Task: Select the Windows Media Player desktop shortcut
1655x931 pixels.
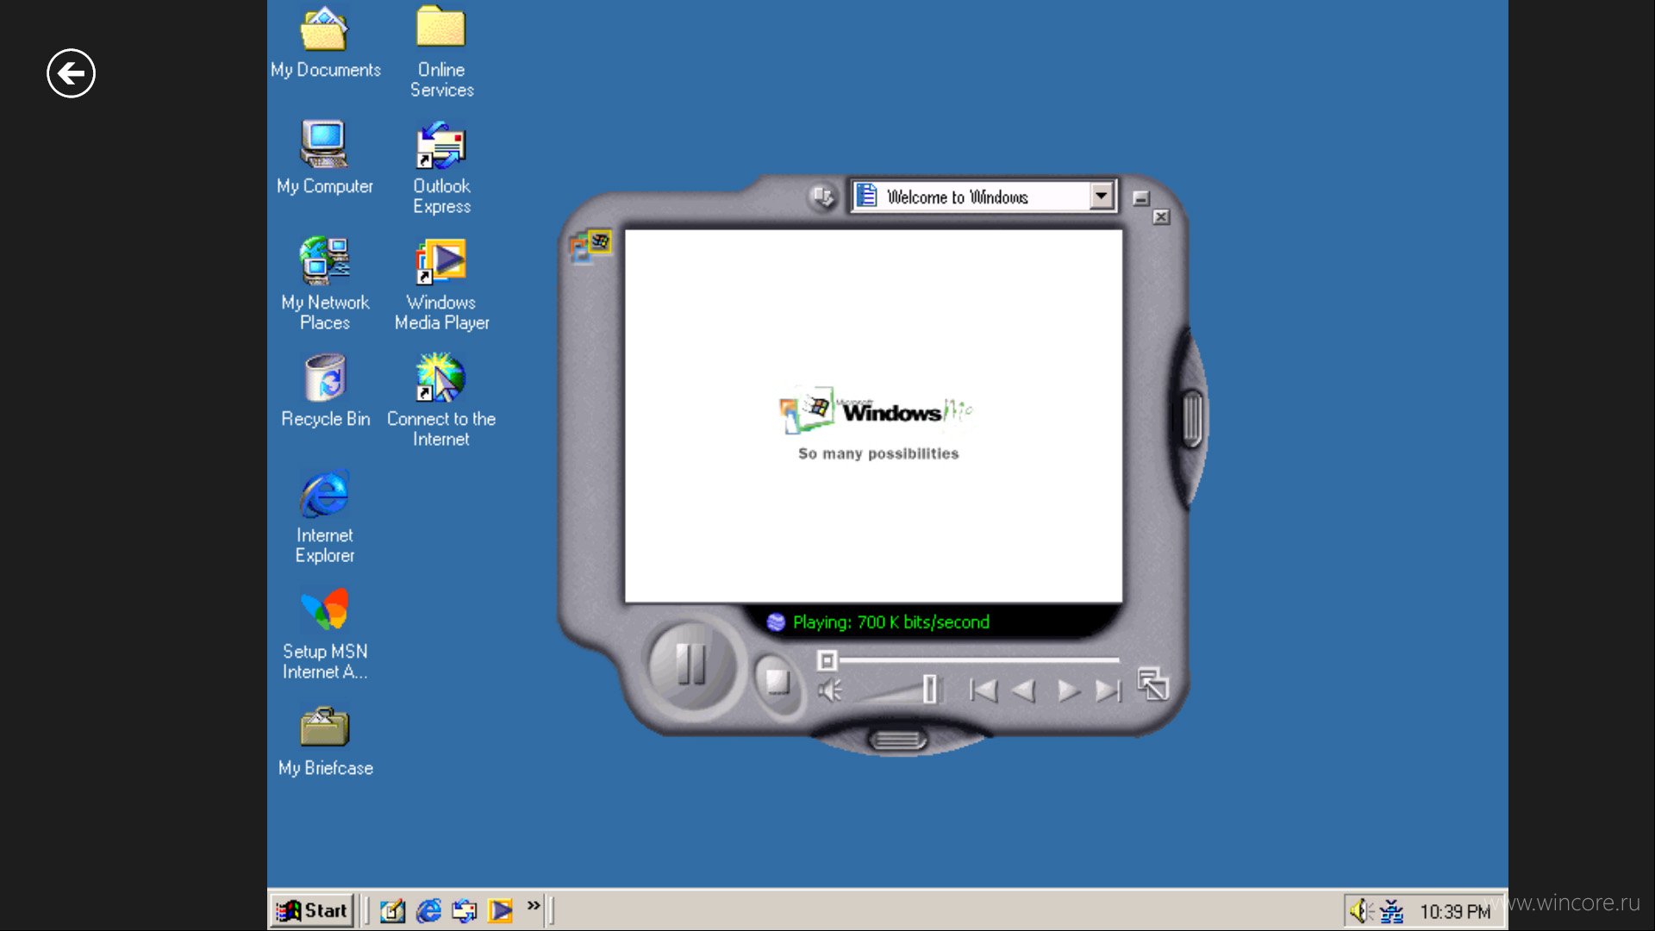Action: pyautogui.click(x=441, y=285)
